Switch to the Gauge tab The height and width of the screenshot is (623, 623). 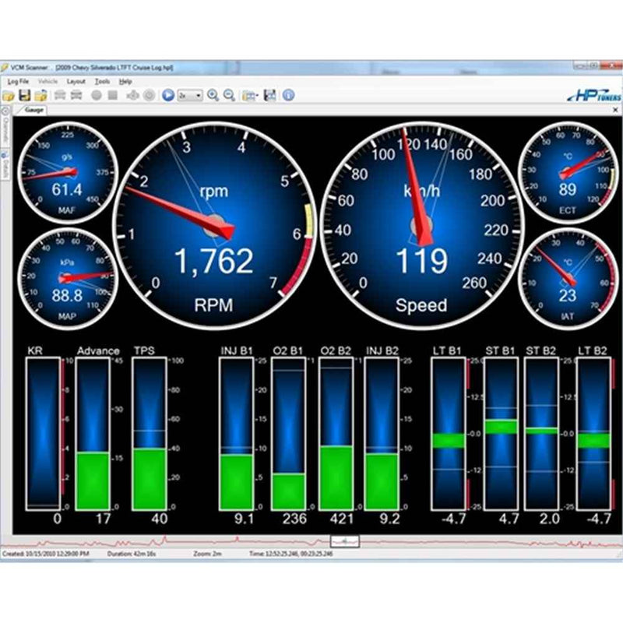33,111
